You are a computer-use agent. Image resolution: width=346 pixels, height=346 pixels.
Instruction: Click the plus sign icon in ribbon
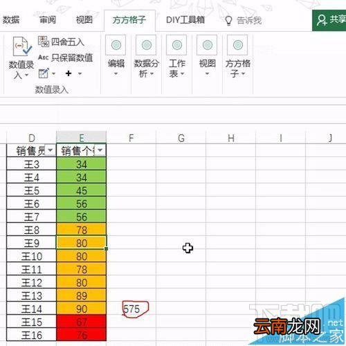click(x=69, y=73)
